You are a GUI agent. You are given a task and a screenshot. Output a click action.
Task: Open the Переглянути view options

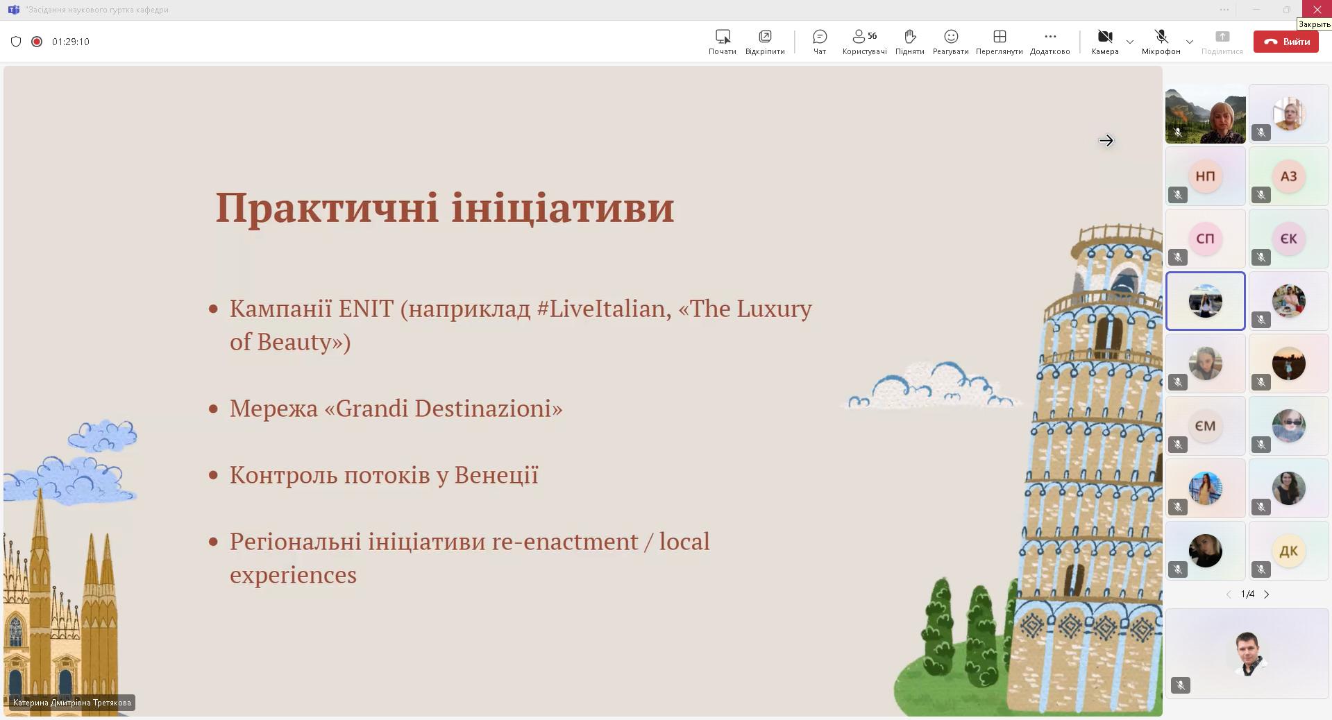click(999, 42)
